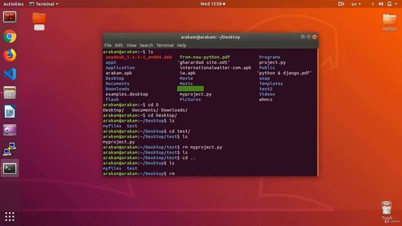This screenshot has width=402, height=226.
Task: Select the Trash icon on the desktop
Action: click(x=387, y=211)
